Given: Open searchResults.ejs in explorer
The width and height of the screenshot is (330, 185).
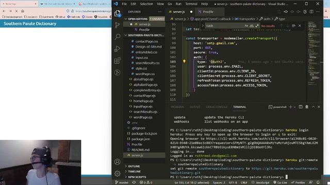Looking at the screenshot, I should [145, 112].
